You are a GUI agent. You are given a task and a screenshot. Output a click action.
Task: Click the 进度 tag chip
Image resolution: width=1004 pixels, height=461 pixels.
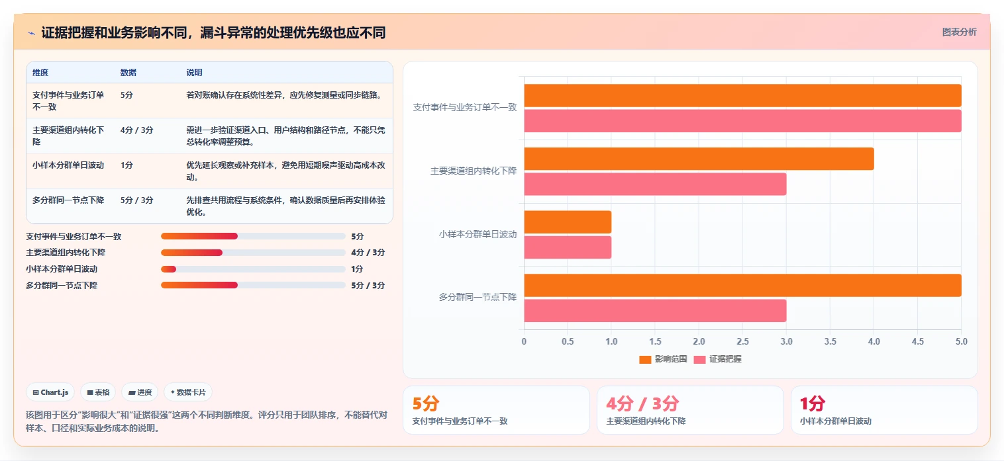click(140, 392)
